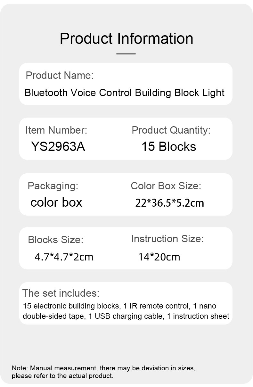Click the 4.7*4.7*2cm block dimension
The height and width of the screenshot is (387, 253).
(64, 257)
